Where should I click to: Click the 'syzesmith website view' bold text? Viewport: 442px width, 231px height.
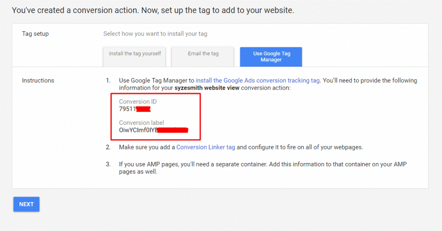(207, 88)
